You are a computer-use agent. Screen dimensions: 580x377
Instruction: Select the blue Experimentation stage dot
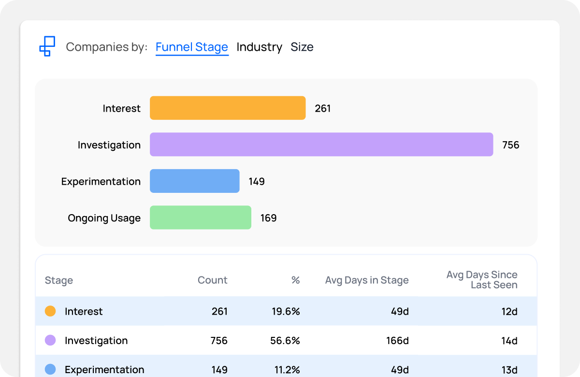point(51,369)
